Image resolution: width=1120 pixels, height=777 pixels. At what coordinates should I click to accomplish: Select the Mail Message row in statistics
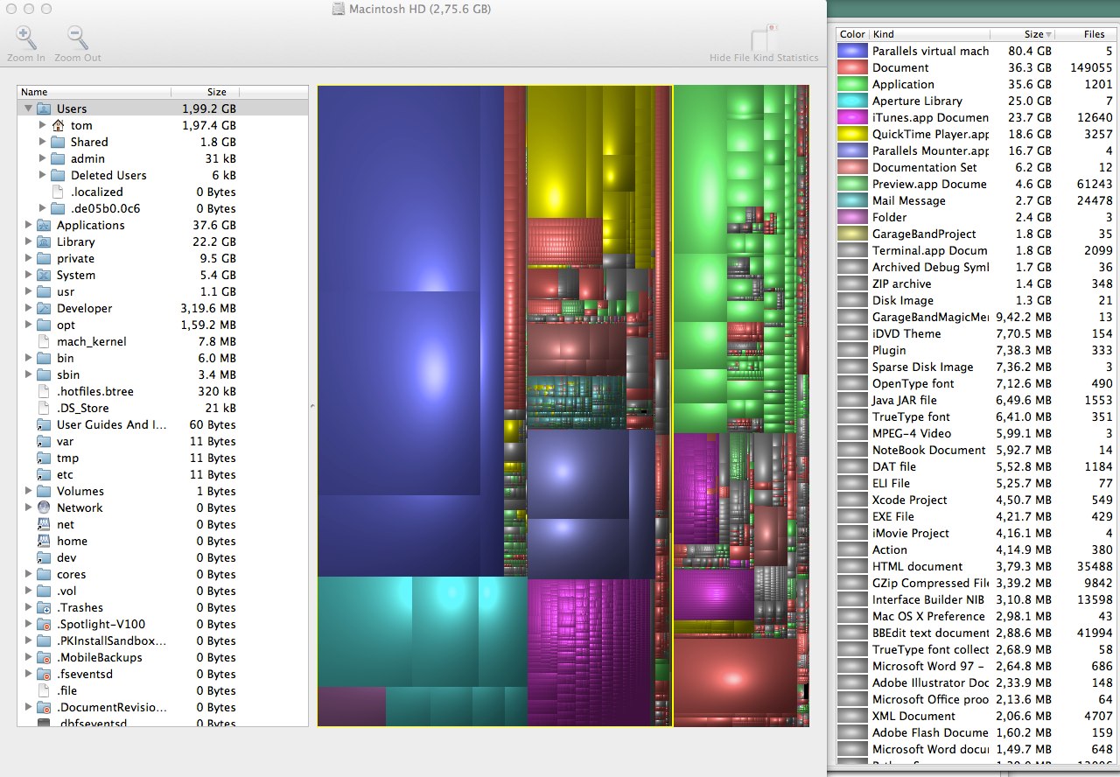click(x=908, y=201)
